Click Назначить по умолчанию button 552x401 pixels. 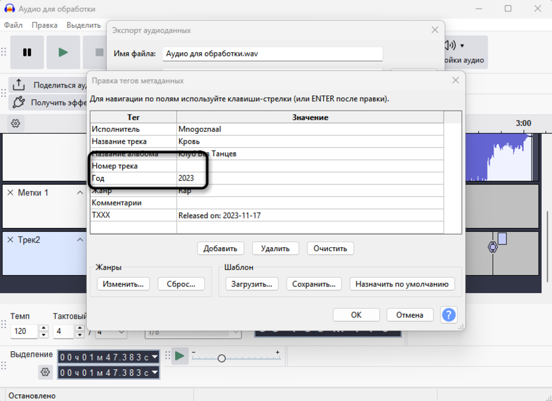(x=402, y=284)
